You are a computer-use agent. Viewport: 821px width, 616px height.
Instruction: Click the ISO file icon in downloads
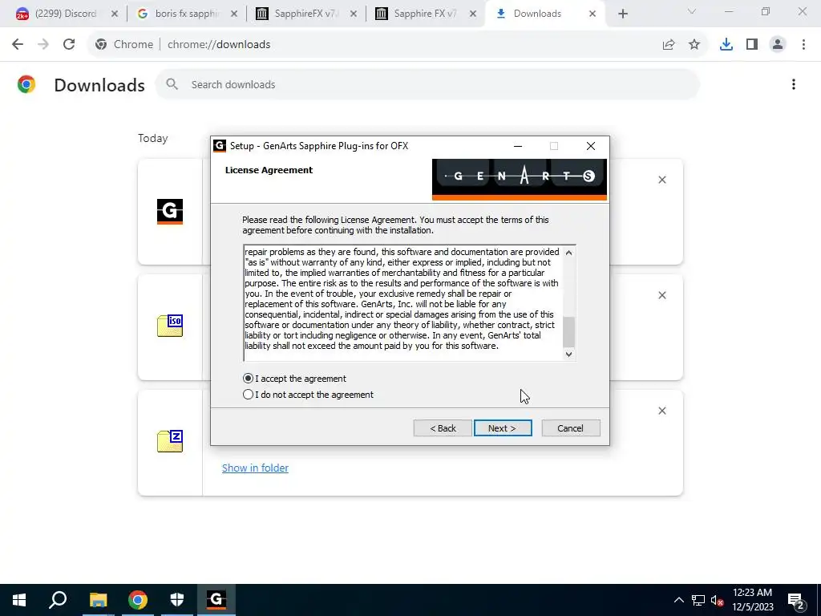pyautogui.click(x=170, y=326)
